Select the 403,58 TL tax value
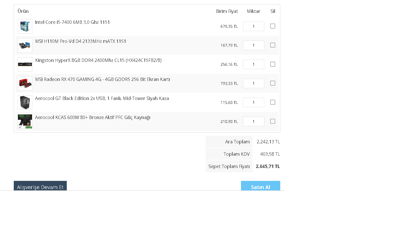Image resolution: width=404 pixels, height=252 pixels. (270, 154)
